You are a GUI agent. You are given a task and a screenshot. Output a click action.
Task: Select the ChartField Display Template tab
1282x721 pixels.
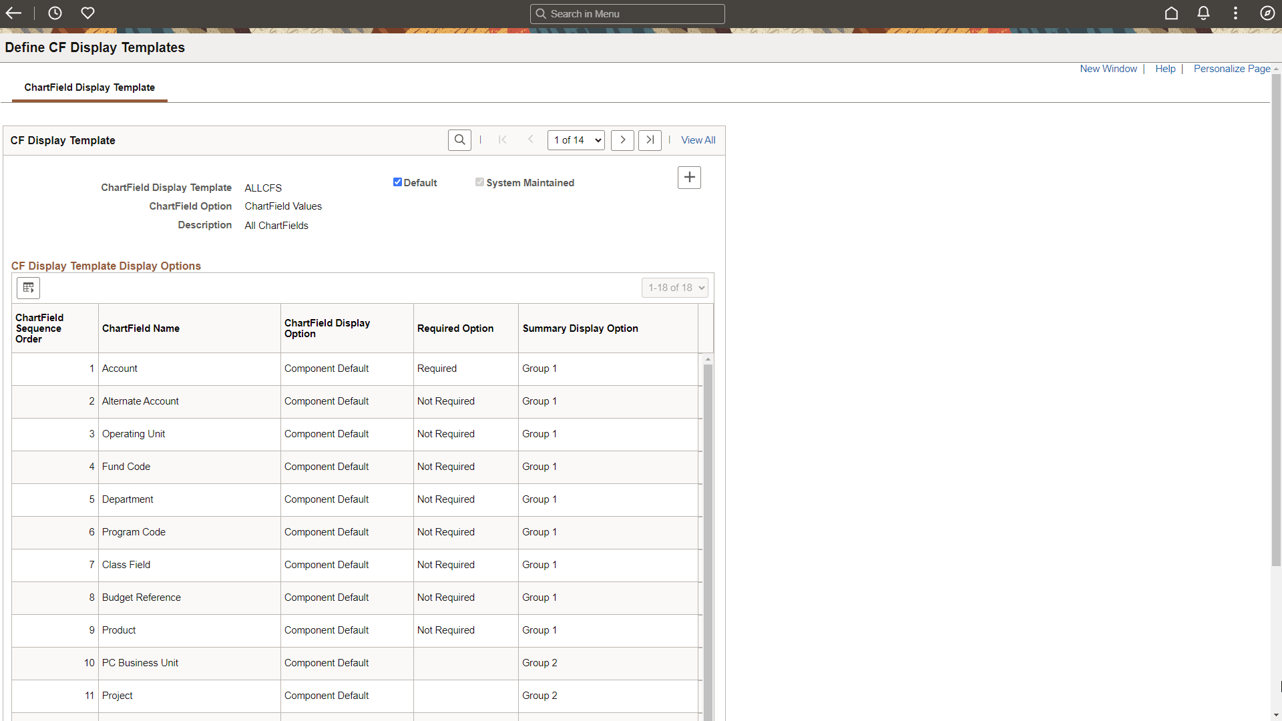pyautogui.click(x=89, y=87)
